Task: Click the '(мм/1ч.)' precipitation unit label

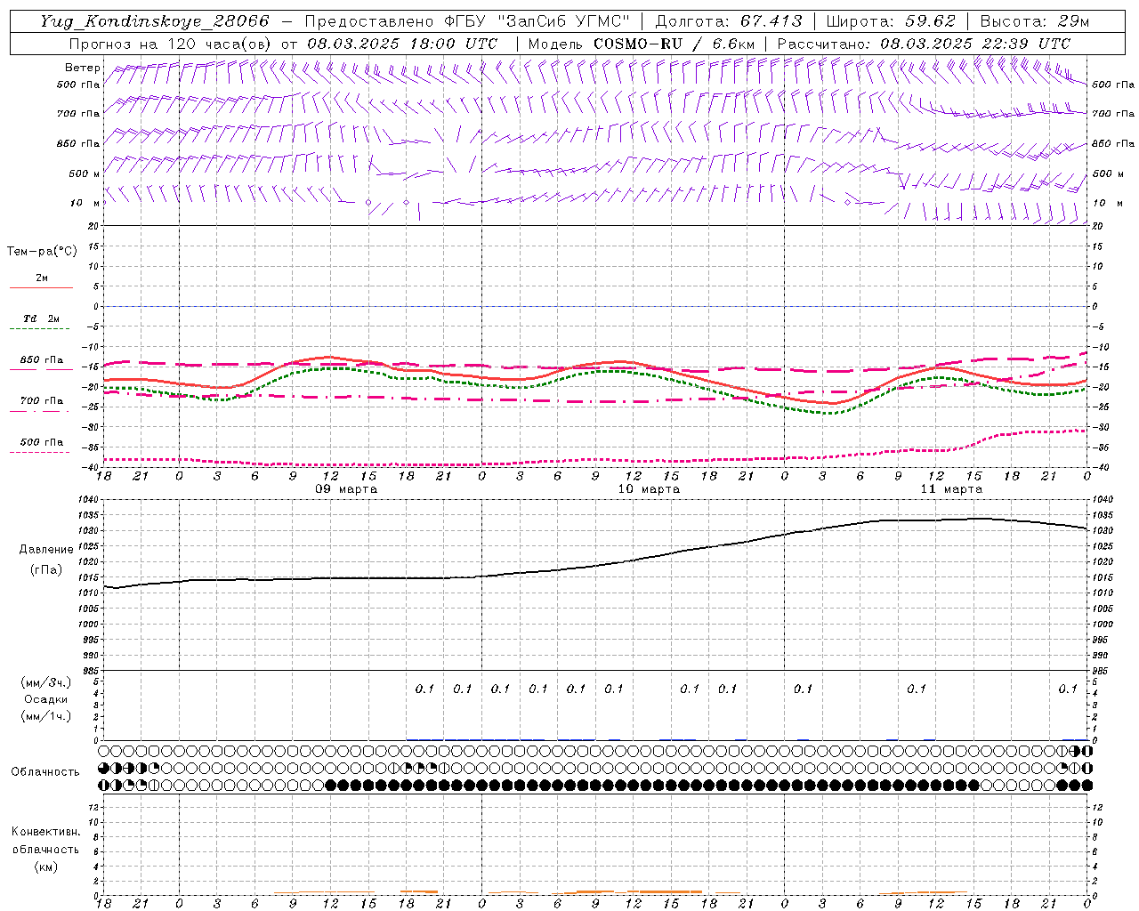Action: [46, 716]
